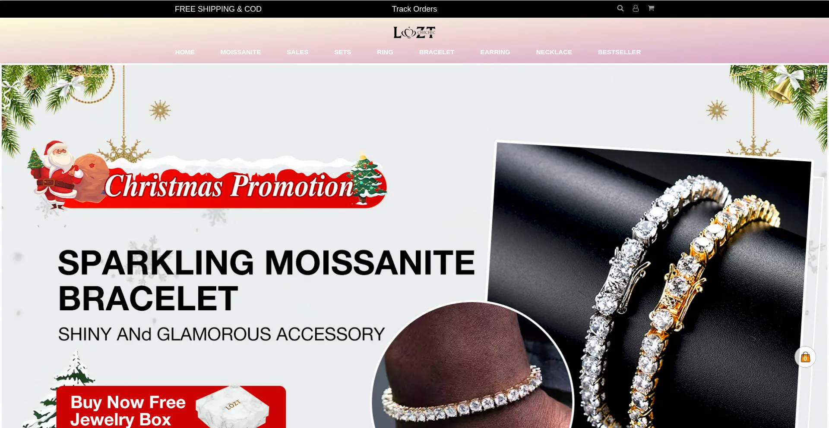Go to EARRING category
Viewport: 829px width, 428px height.
[x=495, y=52]
